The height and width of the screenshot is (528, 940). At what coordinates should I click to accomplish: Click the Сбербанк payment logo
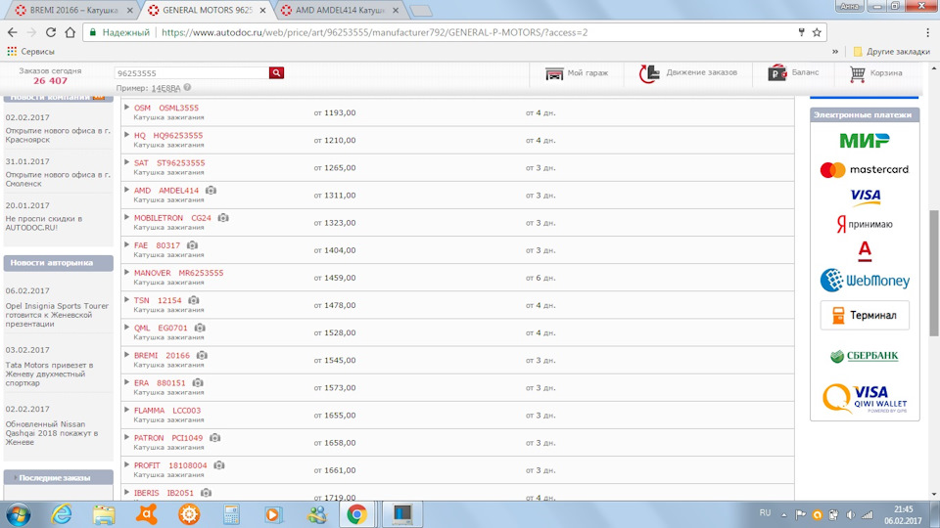(x=865, y=356)
